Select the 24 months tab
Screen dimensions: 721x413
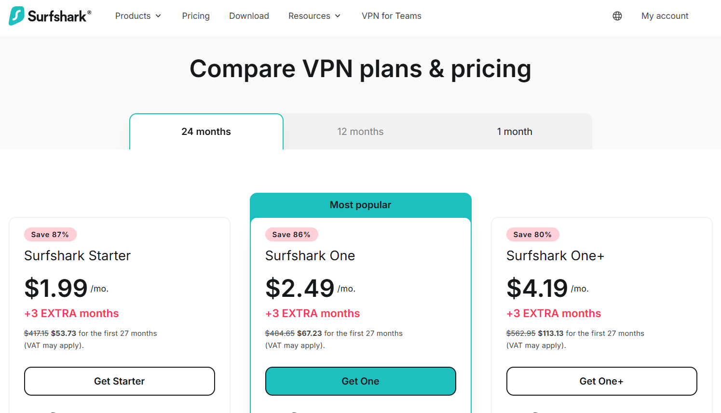[206, 132]
